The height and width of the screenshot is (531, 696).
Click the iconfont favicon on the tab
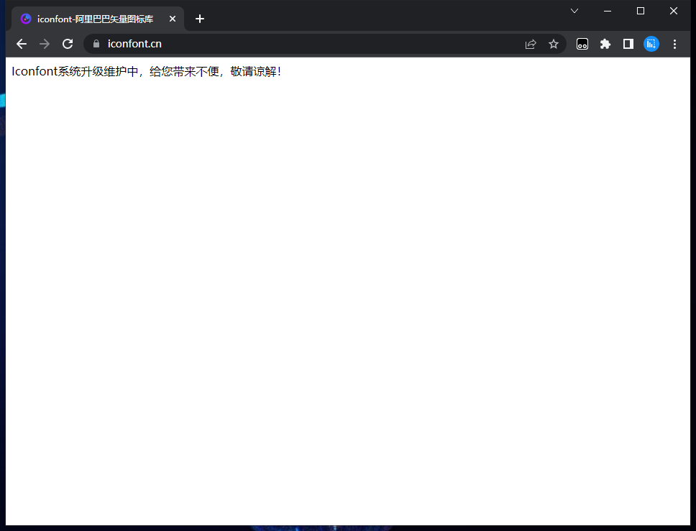25,19
